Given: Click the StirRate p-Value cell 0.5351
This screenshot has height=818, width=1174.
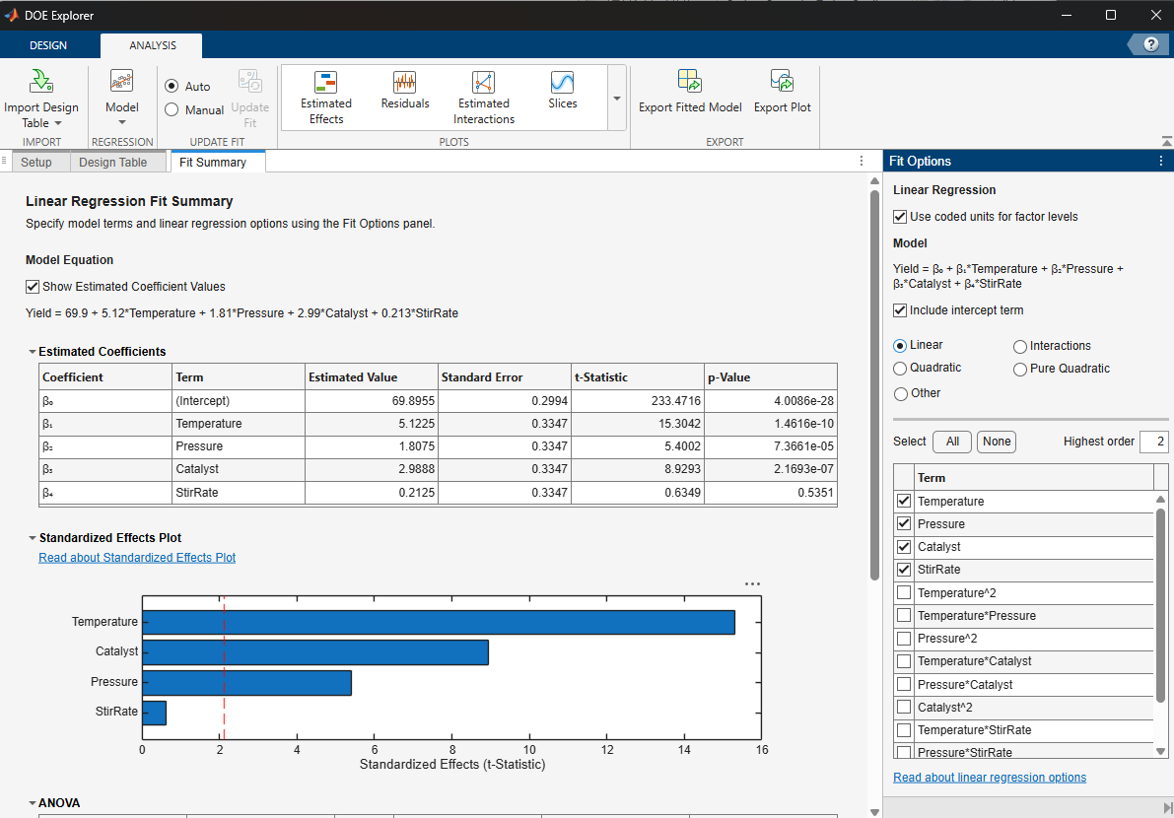Looking at the screenshot, I should (771, 493).
